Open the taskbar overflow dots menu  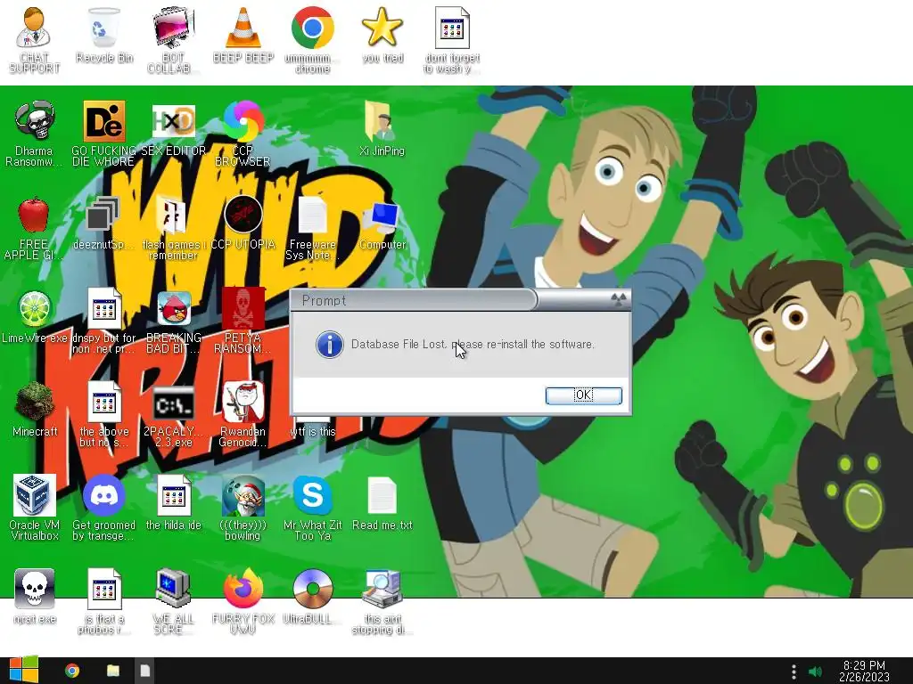pos(794,672)
